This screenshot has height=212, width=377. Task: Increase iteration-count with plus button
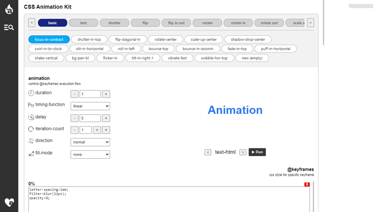pos(97,130)
